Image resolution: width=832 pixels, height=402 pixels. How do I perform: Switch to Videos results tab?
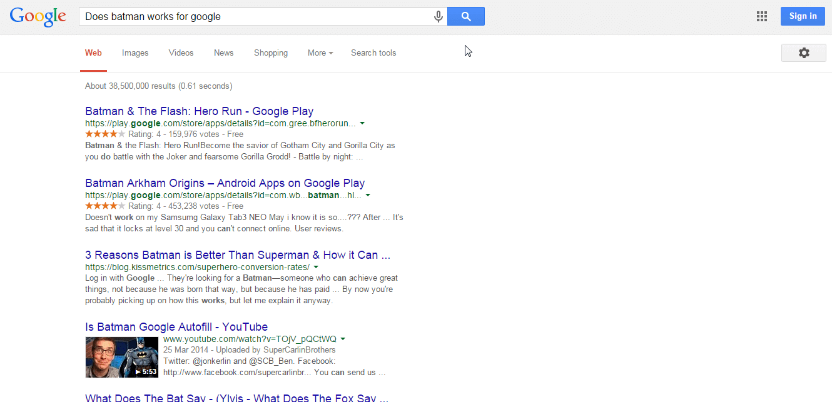pyautogui.click(x=181, y=53)
